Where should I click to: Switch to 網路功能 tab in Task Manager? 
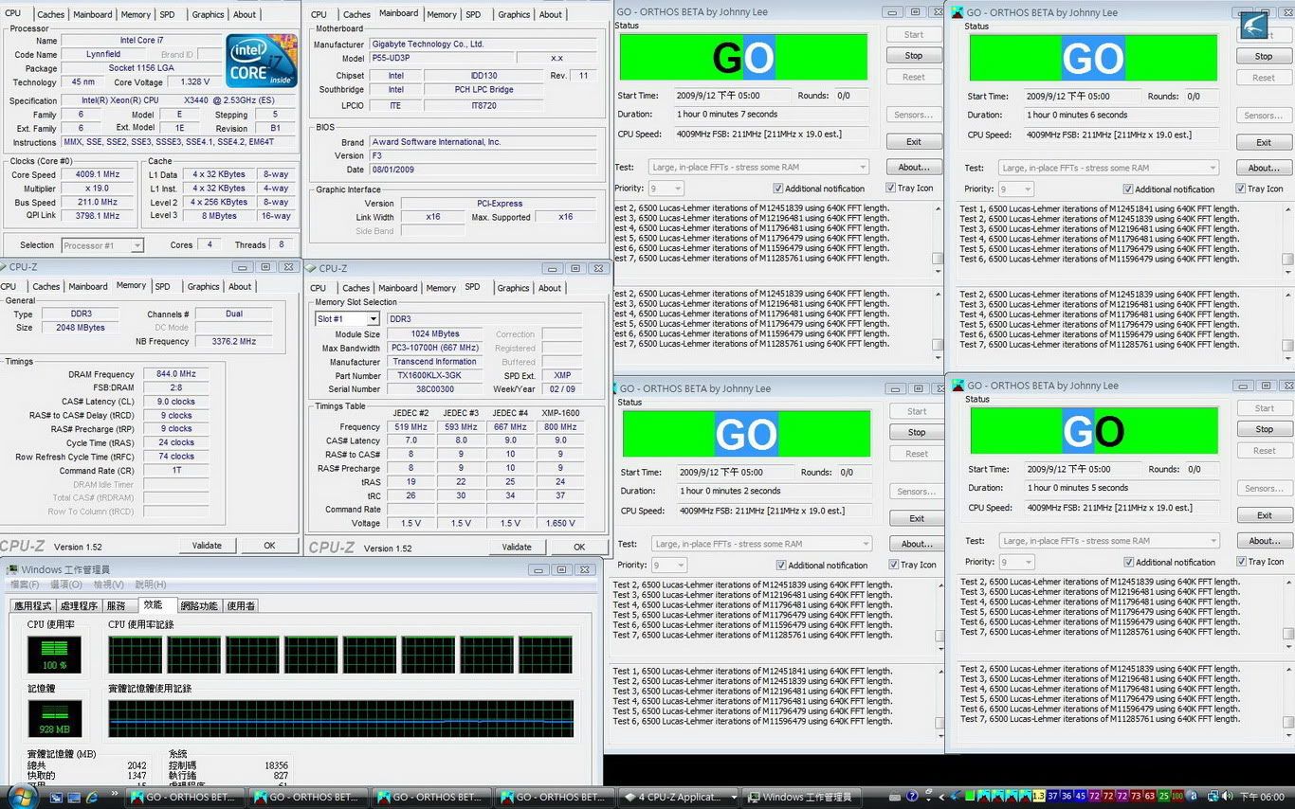[199, 606]
